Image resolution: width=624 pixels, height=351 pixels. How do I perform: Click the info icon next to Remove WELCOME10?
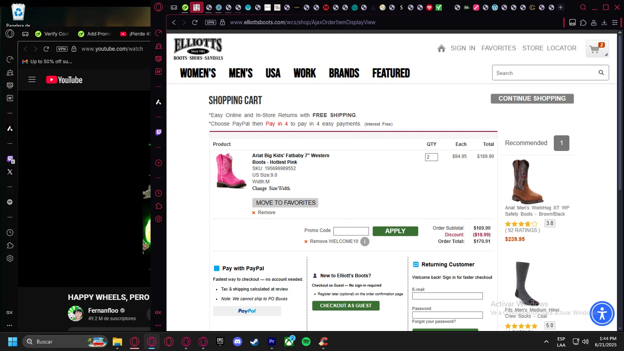364,242
